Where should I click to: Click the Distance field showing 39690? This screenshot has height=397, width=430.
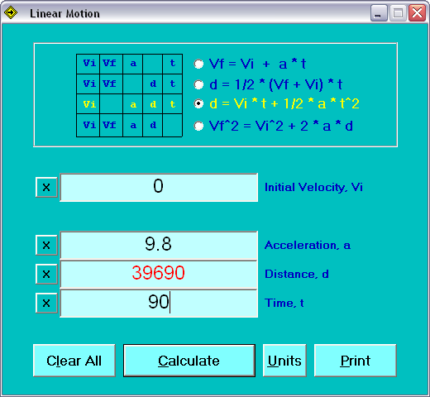click(x=159, y=274)
